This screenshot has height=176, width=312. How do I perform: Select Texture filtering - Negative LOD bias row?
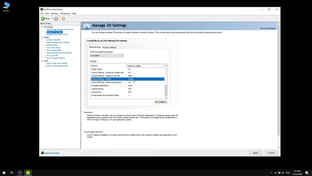pyautogui.click(x=128, y=76)
